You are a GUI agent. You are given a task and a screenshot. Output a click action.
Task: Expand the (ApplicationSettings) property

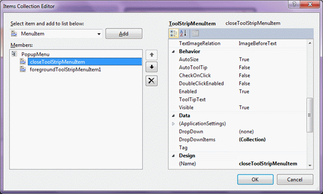173,124
